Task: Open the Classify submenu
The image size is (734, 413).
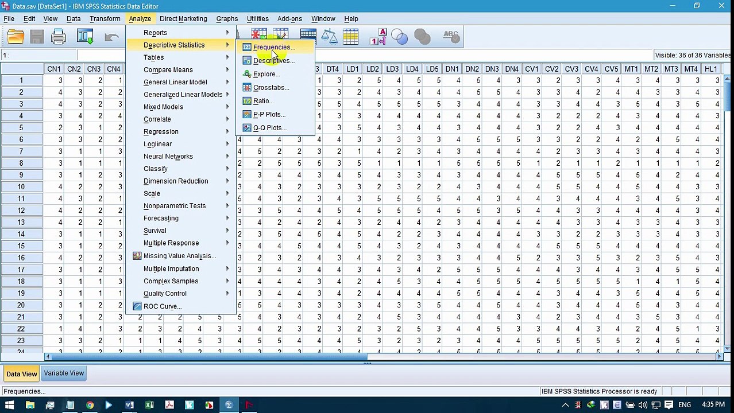Action: pos(180,169)
